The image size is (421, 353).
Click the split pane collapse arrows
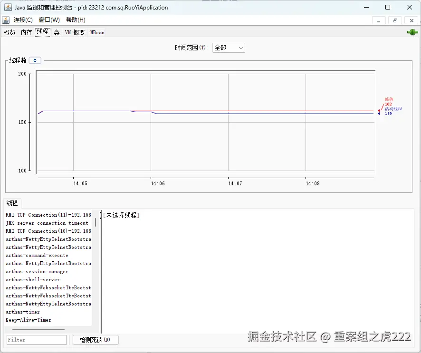coord(100,215)
